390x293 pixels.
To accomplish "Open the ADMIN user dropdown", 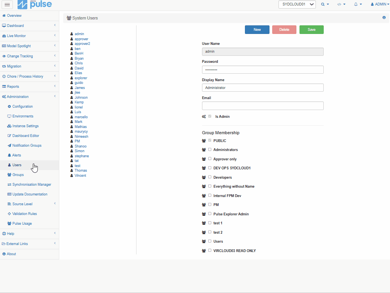I will point(380,4).
